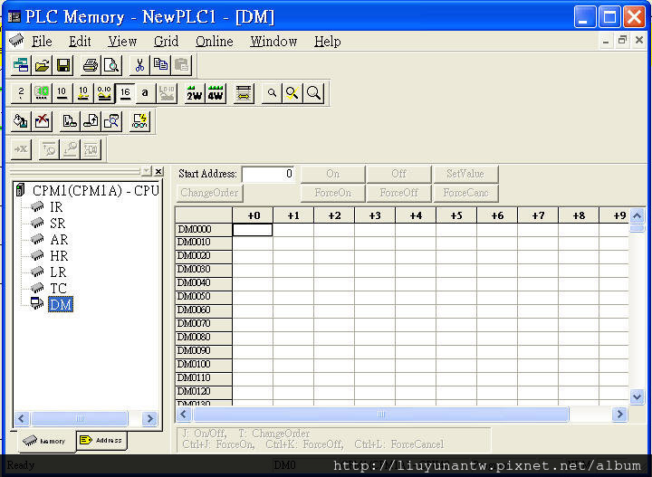Set quad word 4W display
Viewport: 652px width, 477px height.
pyautogui.click(x=216, y=93)
